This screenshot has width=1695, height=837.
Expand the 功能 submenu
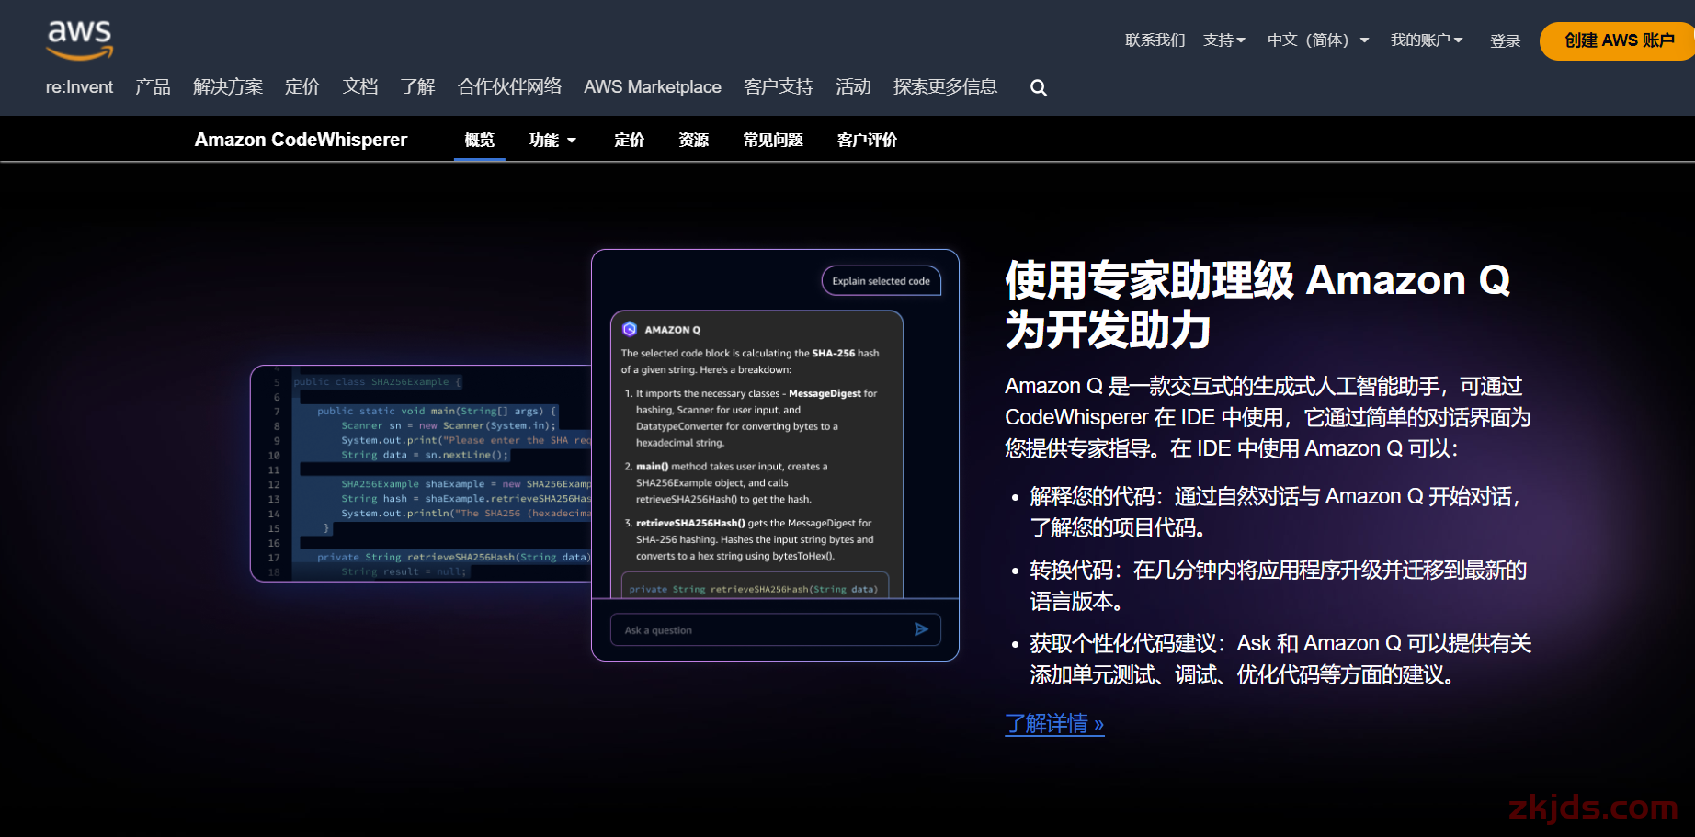tap(552, 140)
